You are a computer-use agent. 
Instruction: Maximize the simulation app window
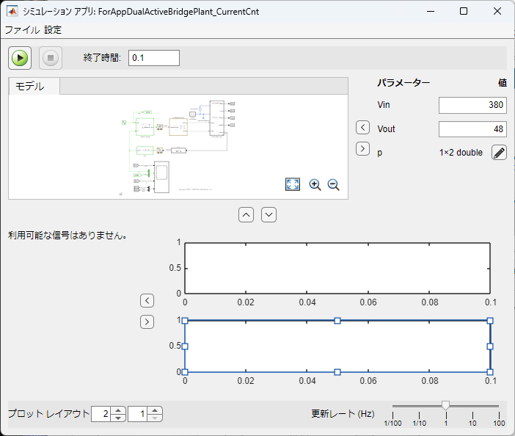464,11
